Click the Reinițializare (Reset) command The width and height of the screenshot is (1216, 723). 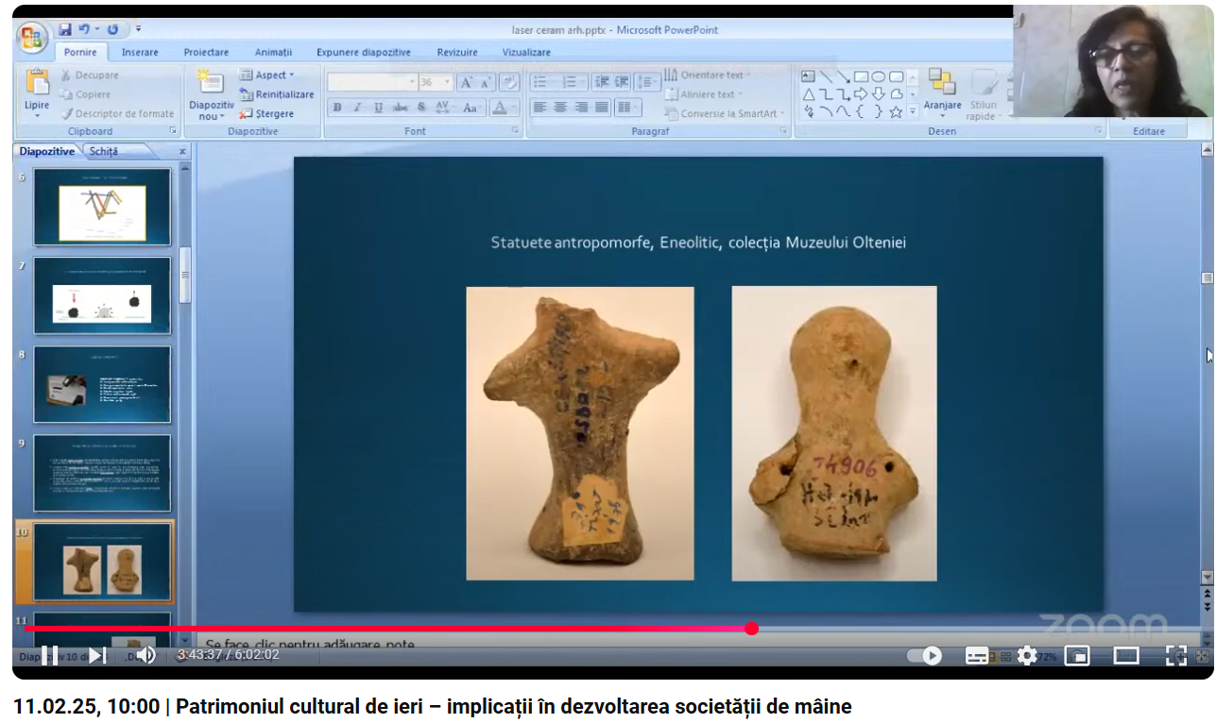pos(276,94)
